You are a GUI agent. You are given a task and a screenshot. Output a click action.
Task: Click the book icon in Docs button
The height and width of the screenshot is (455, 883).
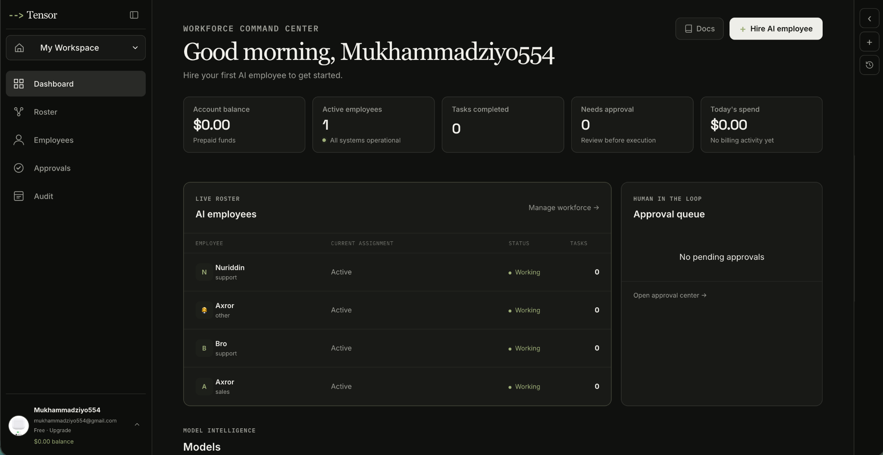coord(689,29)
